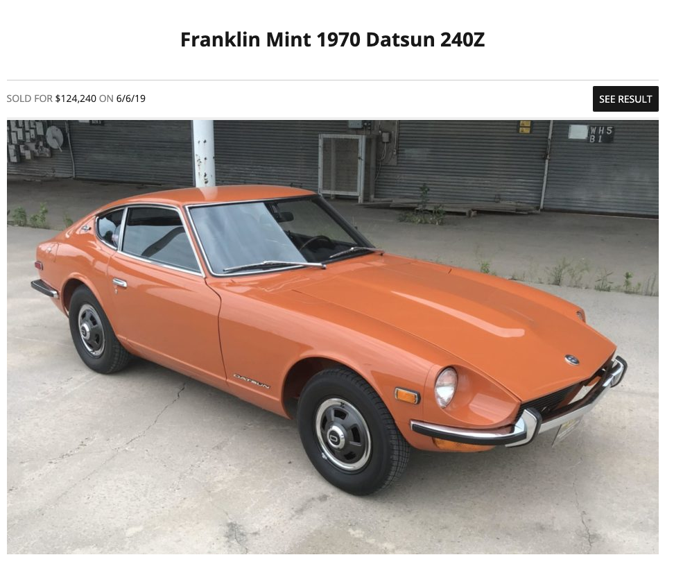Click the car's round headlight in photo
This screenshot has height=564, width=683.
446,387
